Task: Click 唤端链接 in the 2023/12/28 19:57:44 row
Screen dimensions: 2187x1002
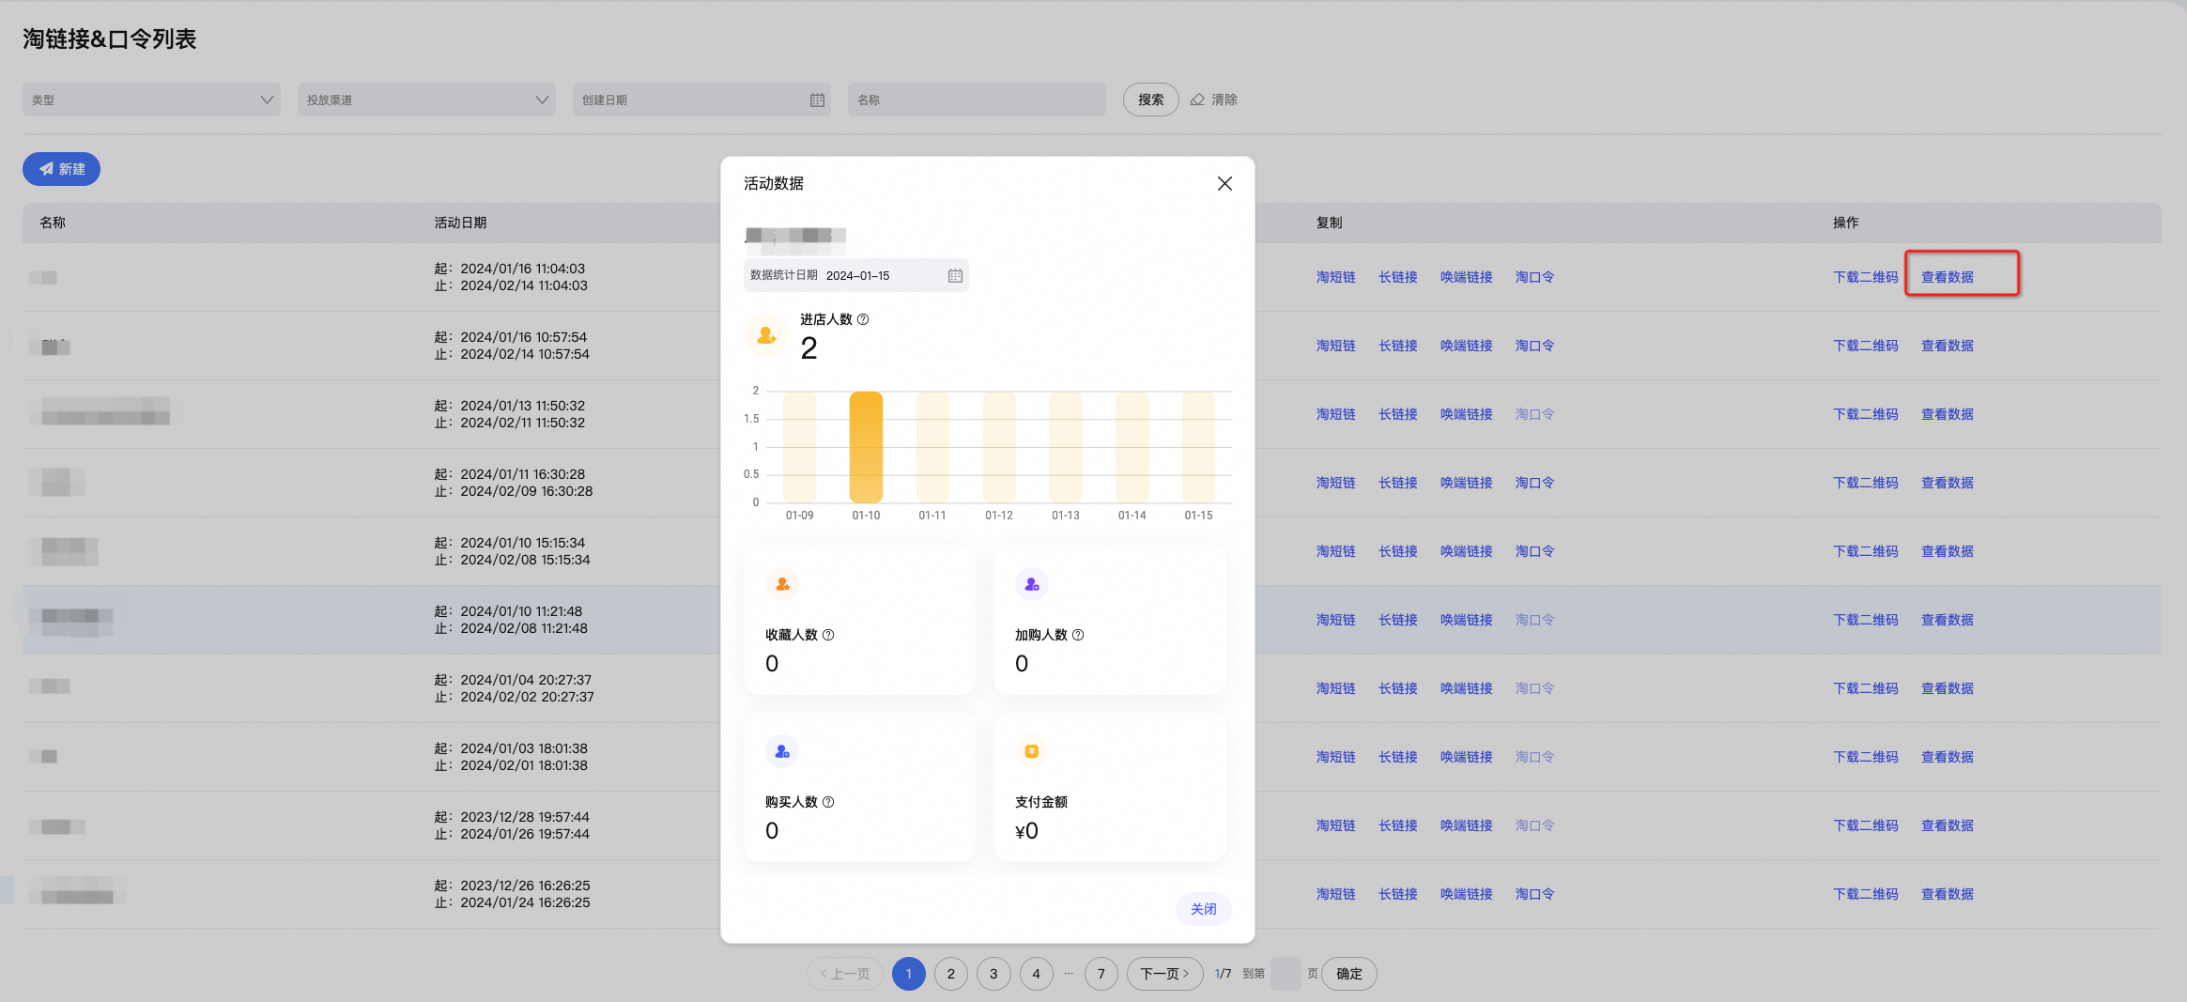Action: pyautogui.click(x=1466, y=825)
